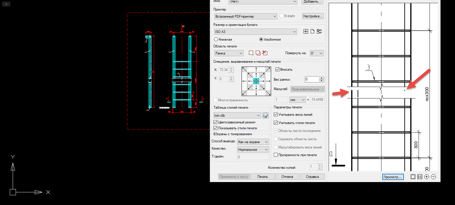
Task: Click the 'Т/дюйм' field
Action: [x=253, y=157]
